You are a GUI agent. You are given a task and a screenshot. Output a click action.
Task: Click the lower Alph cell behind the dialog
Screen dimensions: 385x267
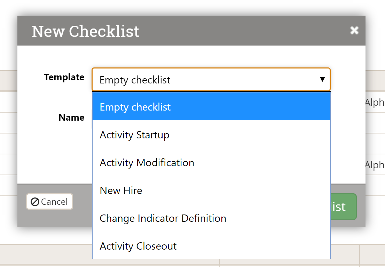click(x=375, y=165)
